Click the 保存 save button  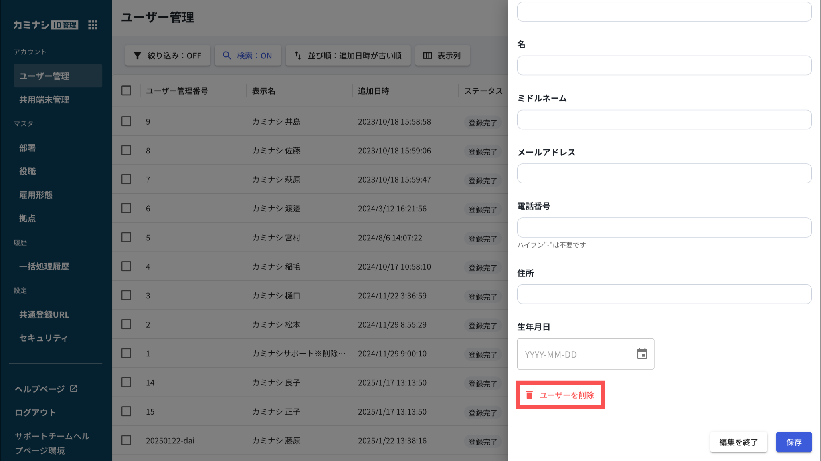(x=793, y=442)
